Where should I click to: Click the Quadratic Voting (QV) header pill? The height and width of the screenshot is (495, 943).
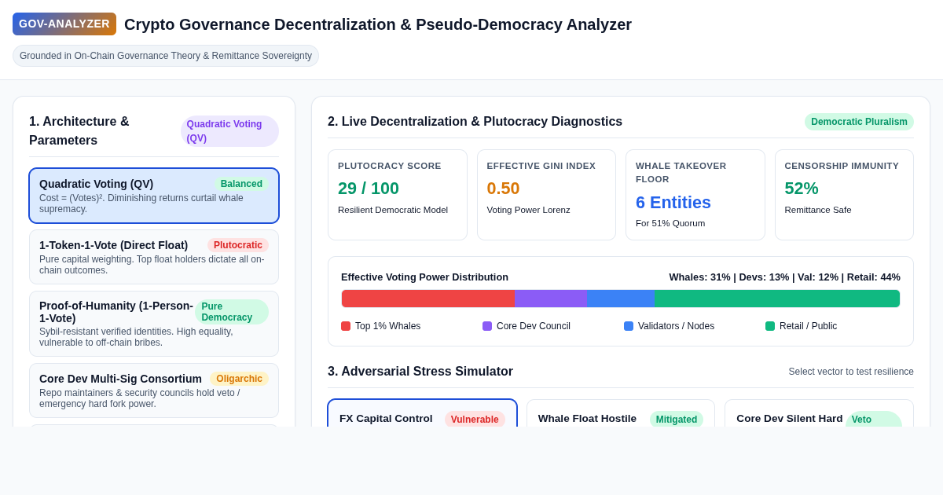[229, 131]
